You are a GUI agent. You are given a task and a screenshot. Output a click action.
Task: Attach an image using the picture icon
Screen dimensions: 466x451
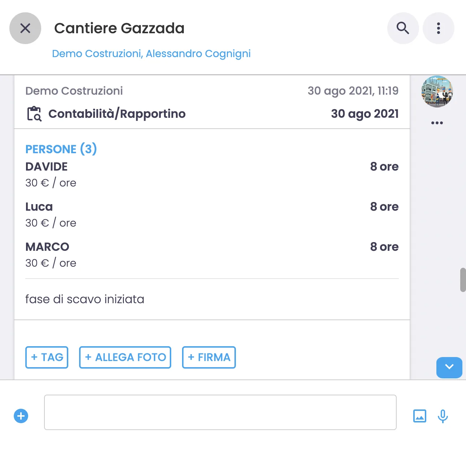point(419,416)
